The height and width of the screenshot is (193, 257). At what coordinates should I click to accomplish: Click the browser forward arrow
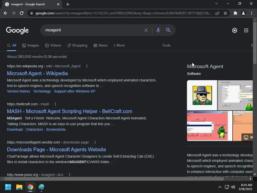click(x=14, y=13)
